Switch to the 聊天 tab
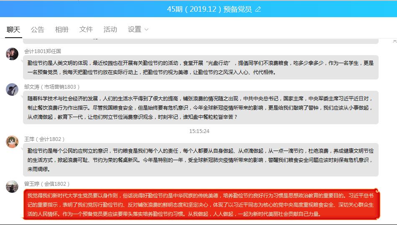397x225 pixels. [x=13, y=29]
